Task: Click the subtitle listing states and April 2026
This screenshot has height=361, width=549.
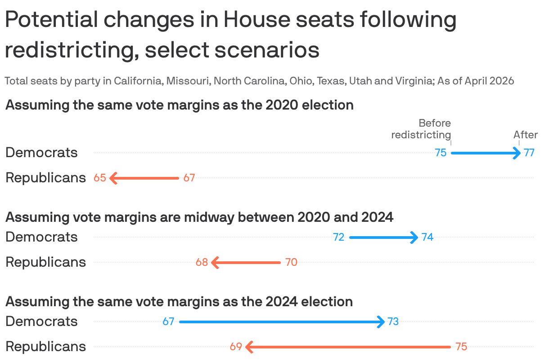Action: coord(259,81)
